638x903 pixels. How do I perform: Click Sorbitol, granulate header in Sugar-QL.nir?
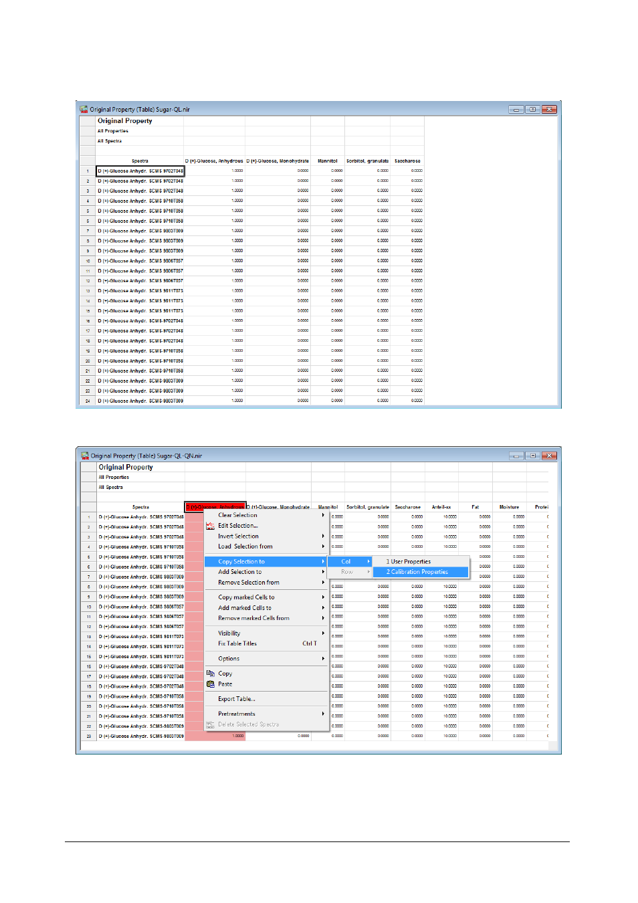point(367,161)
